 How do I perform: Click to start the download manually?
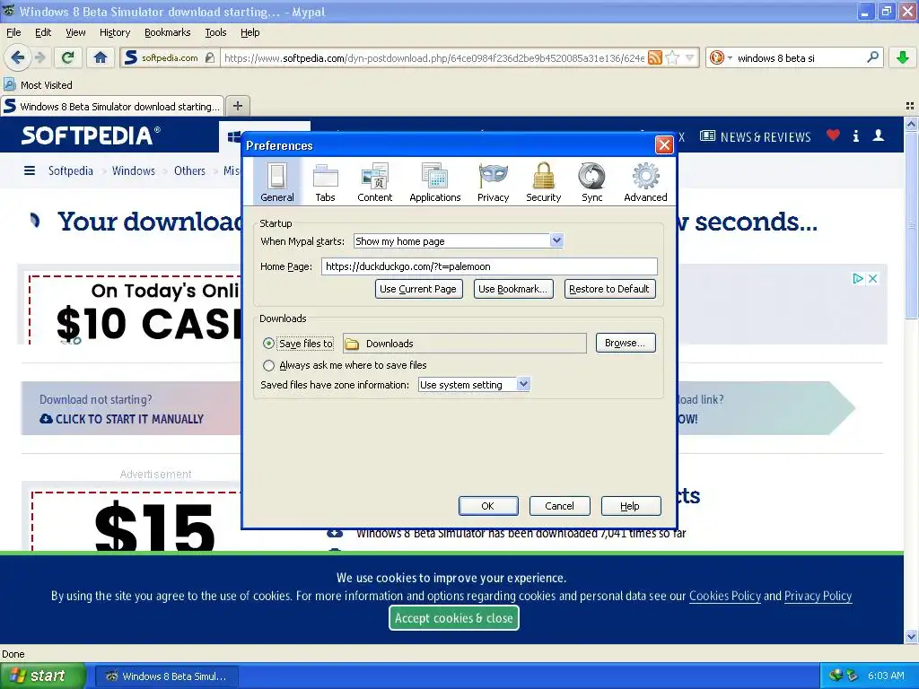pos(122,419)
